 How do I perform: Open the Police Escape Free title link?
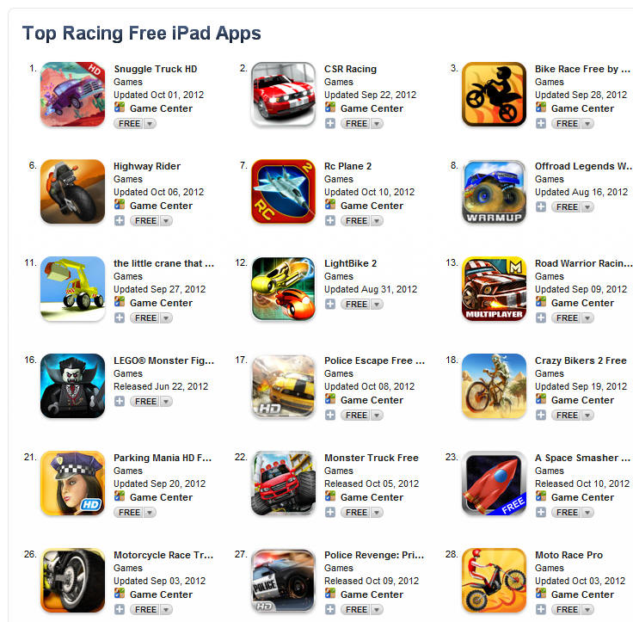coord(375,360)
